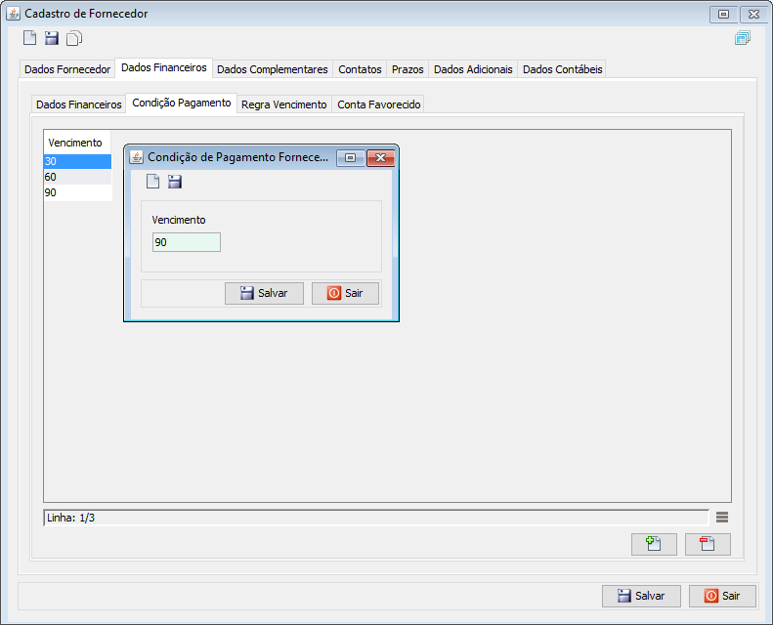The width and height of the screenshot is (773, 625).
Task: Click the New document icon in main toolbar
Action: [29, 39]
